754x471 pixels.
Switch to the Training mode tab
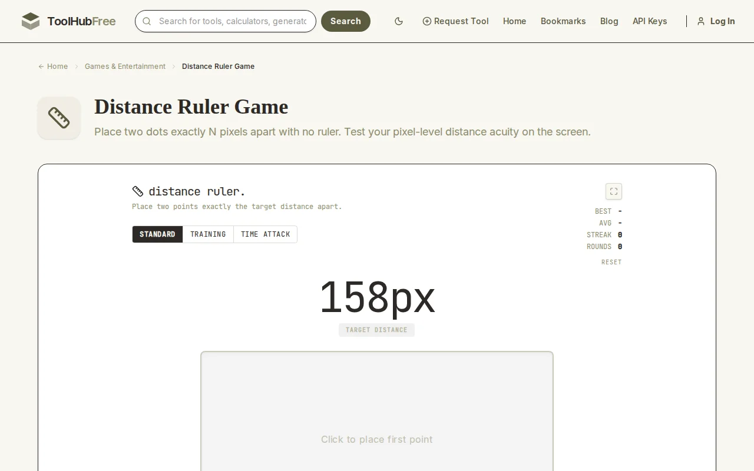(x=208, y=234)
